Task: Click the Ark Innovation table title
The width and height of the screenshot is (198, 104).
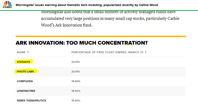Action: [82, 43]
